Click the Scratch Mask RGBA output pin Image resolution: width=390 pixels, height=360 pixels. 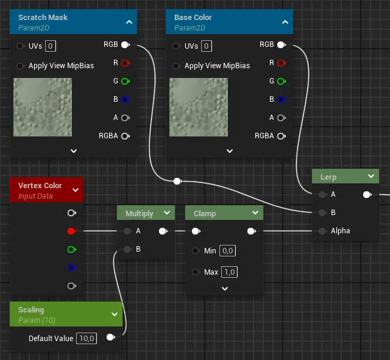coord(126,136)
